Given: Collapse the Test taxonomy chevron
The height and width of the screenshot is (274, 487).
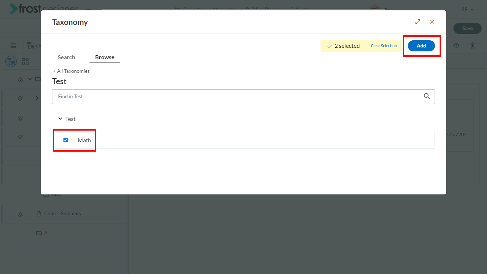Looking at the screenshot, I should pyautogui.click(x=60, y=118).
